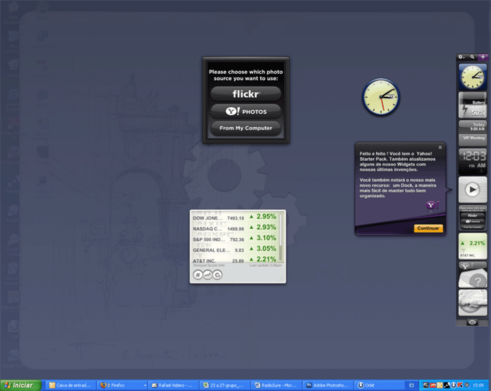Select the 50% battery widget in the dock
The width and height of the screenshot is (491, 391).
472,105
